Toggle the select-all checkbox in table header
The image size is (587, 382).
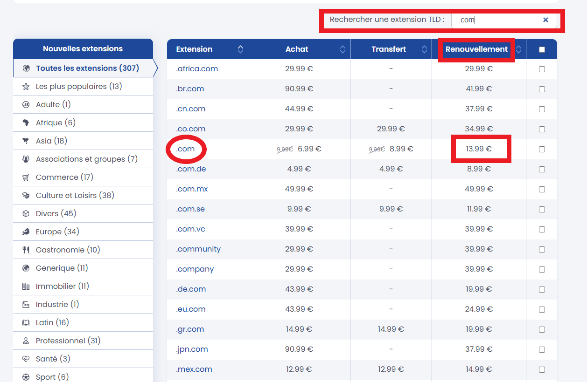[542, 49]
